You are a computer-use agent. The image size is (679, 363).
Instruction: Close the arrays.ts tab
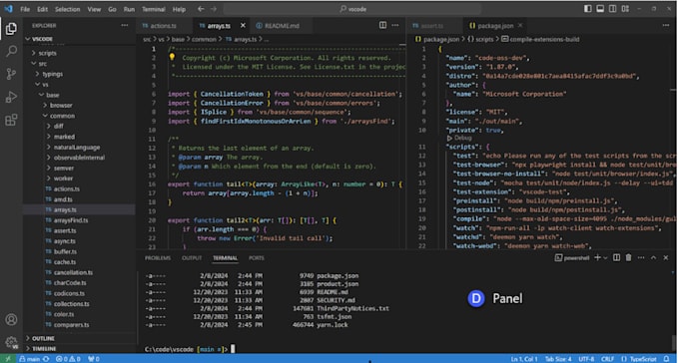click(243, 26)
